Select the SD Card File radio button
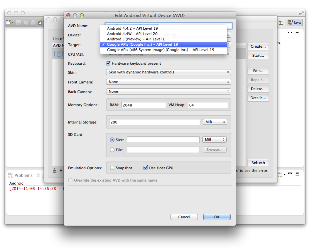 [112, 150]
